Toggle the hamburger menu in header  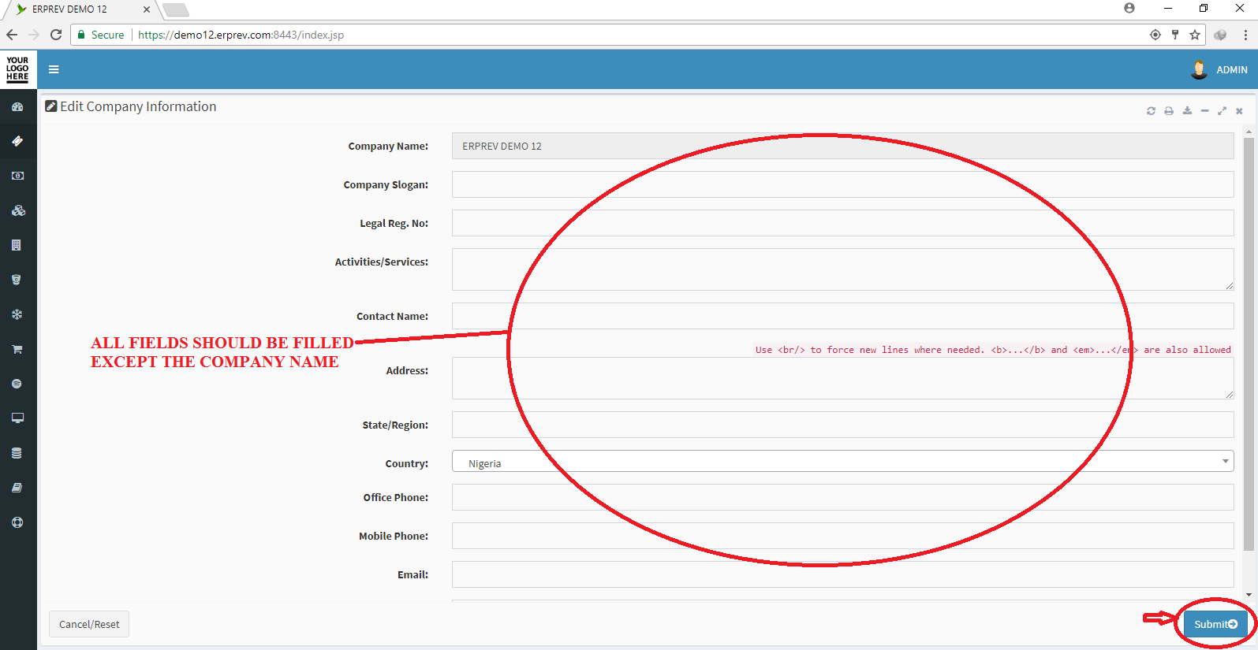(x=54, y=69)
